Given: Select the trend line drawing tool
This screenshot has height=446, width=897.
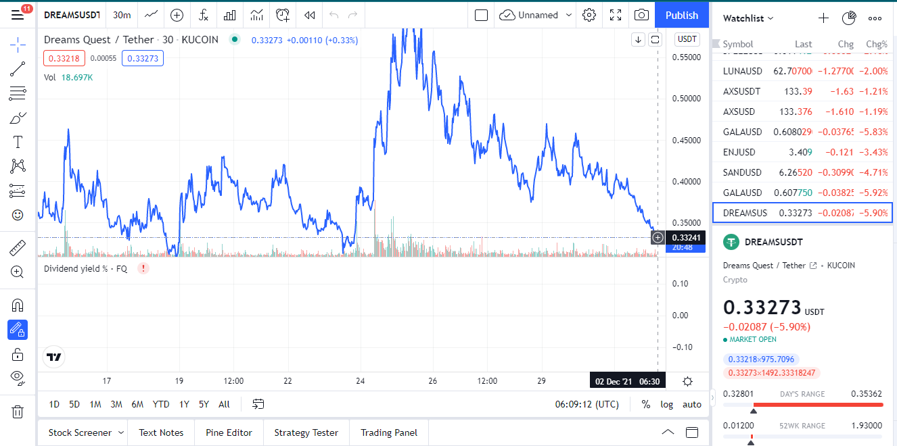Looking at the screenshot, I should 18,70.
